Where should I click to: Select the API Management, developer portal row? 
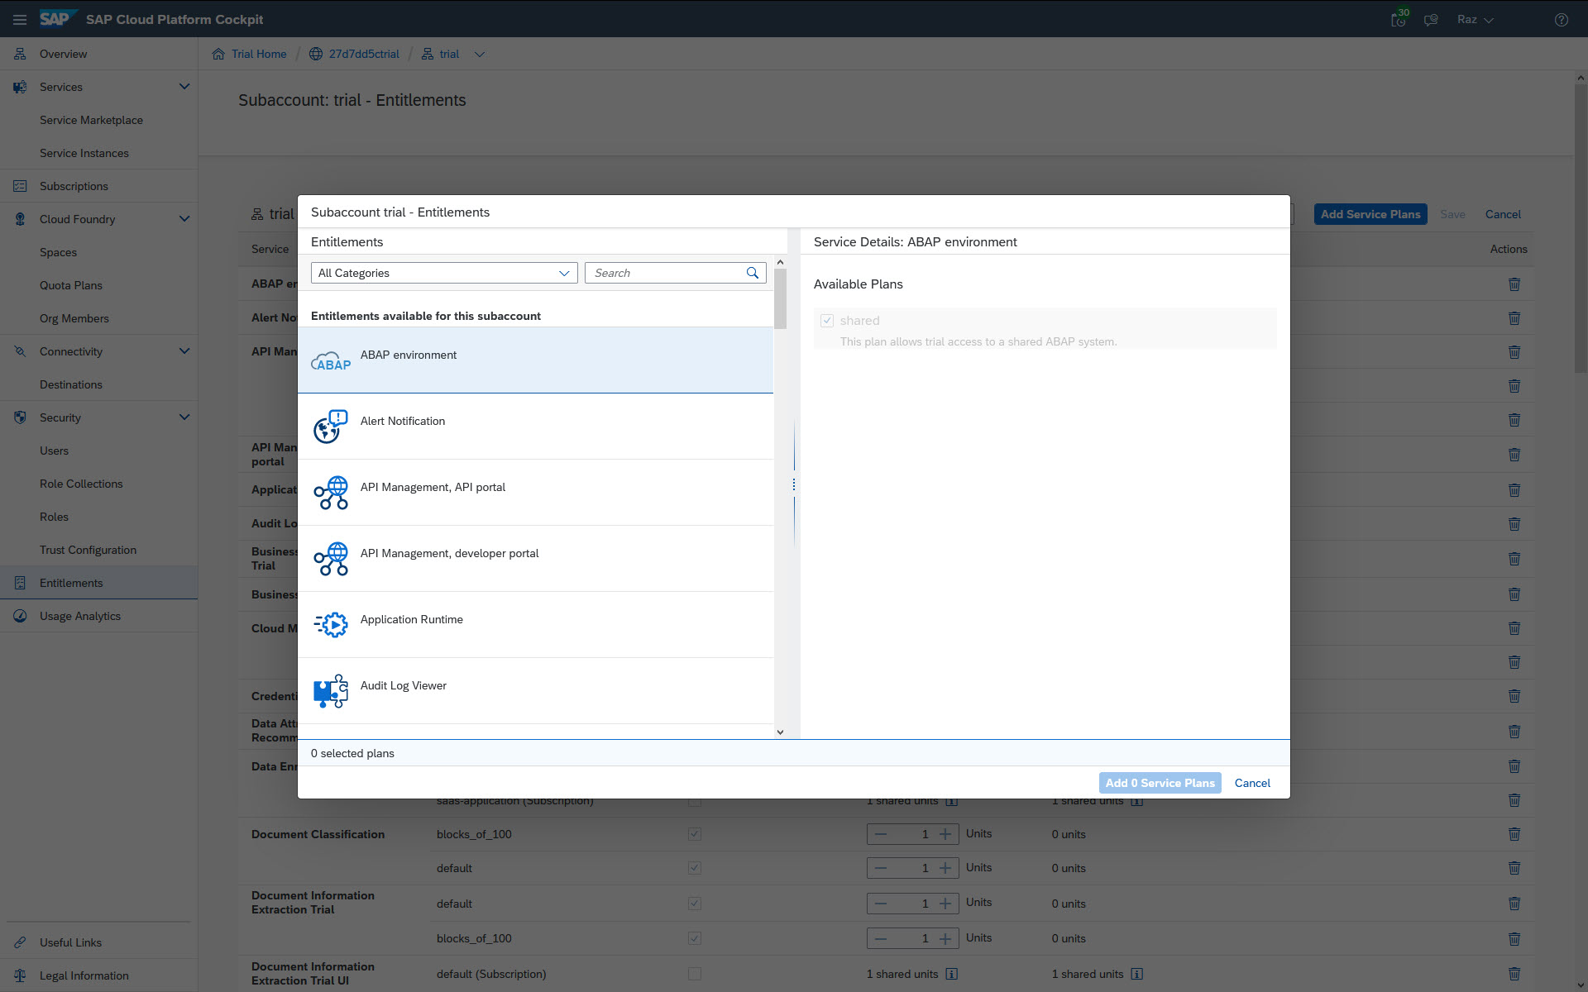point(535,559)
